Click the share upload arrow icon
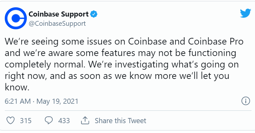The image size is (255, 133). coord(85,121)
